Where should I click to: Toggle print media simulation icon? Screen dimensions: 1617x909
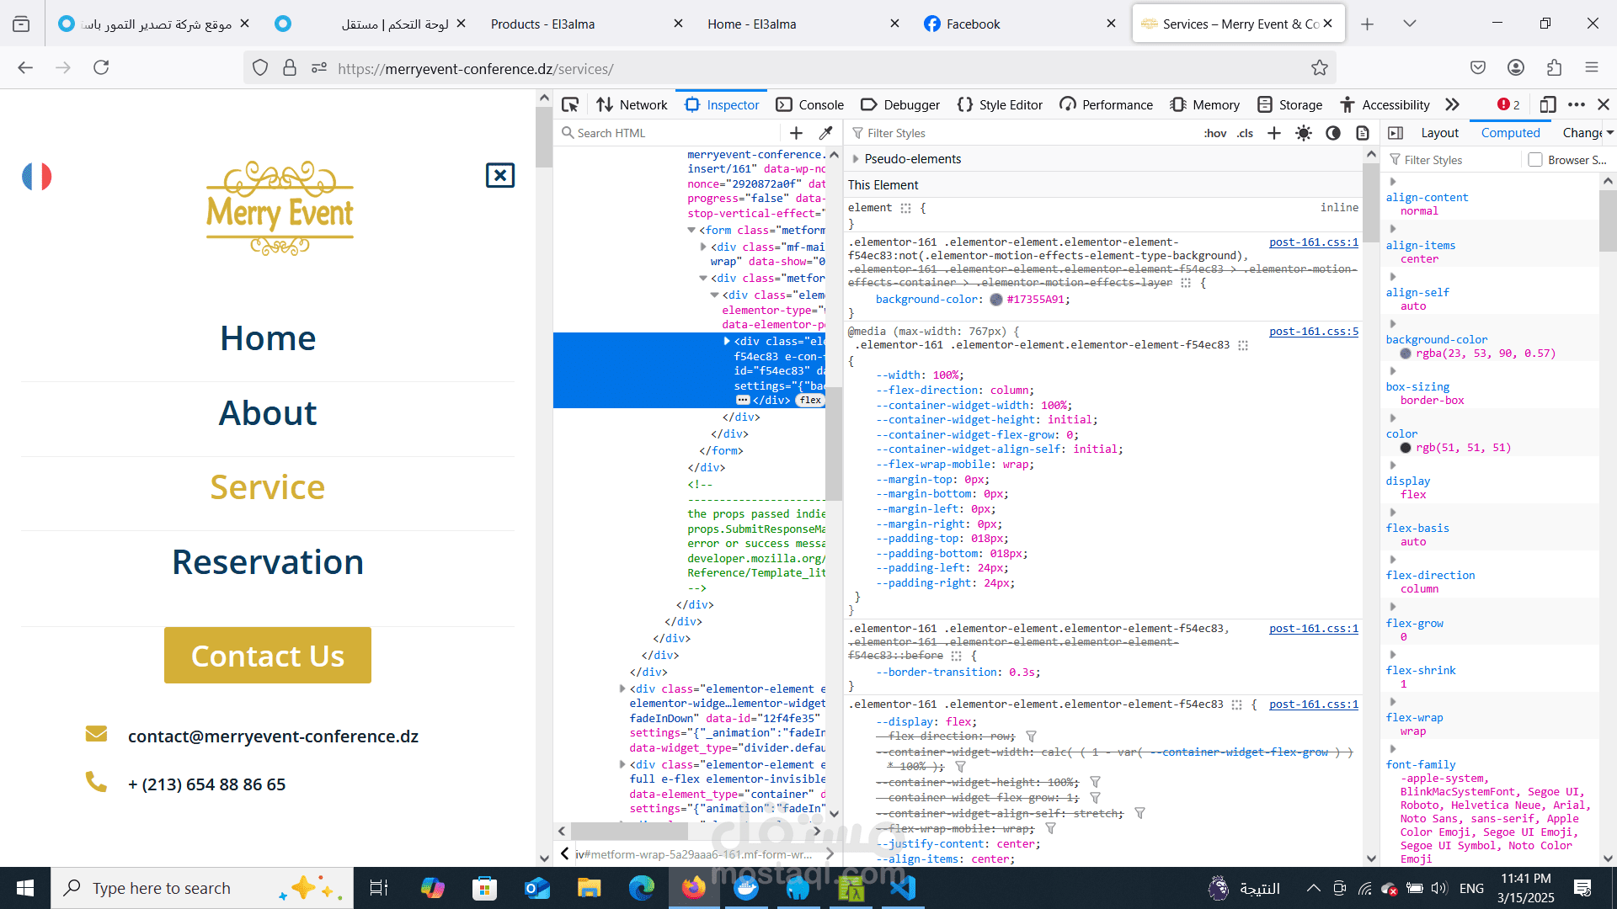point(1363,133)
